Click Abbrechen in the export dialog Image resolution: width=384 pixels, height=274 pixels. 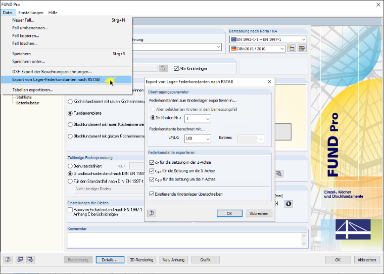(x=259, y=213)
